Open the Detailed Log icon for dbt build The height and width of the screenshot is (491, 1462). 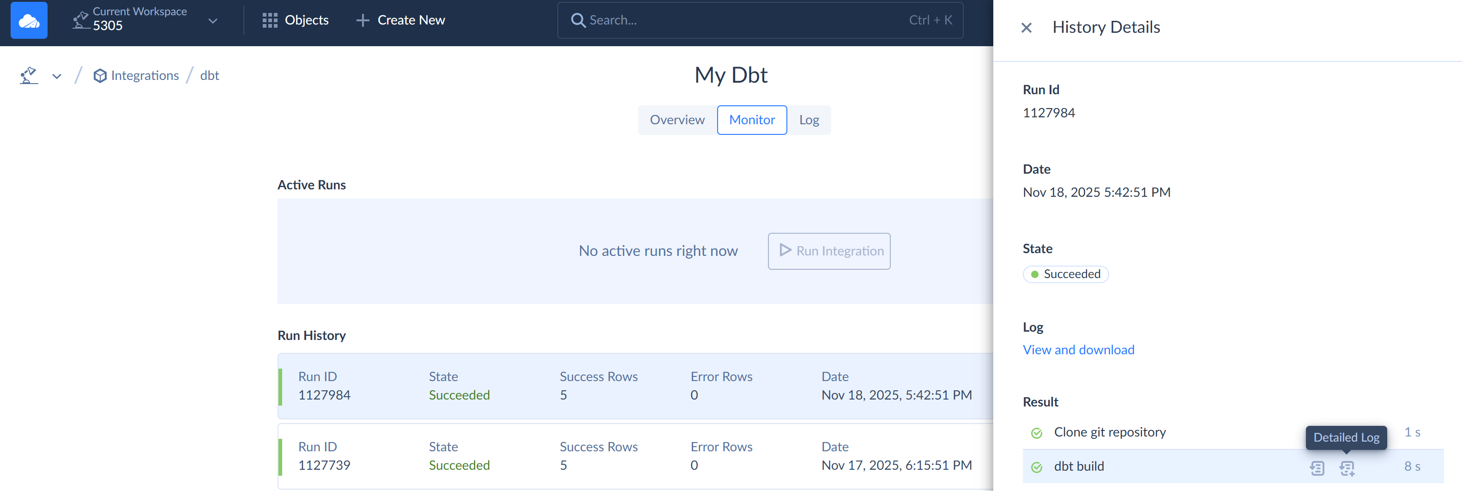tap(1347, 468)
